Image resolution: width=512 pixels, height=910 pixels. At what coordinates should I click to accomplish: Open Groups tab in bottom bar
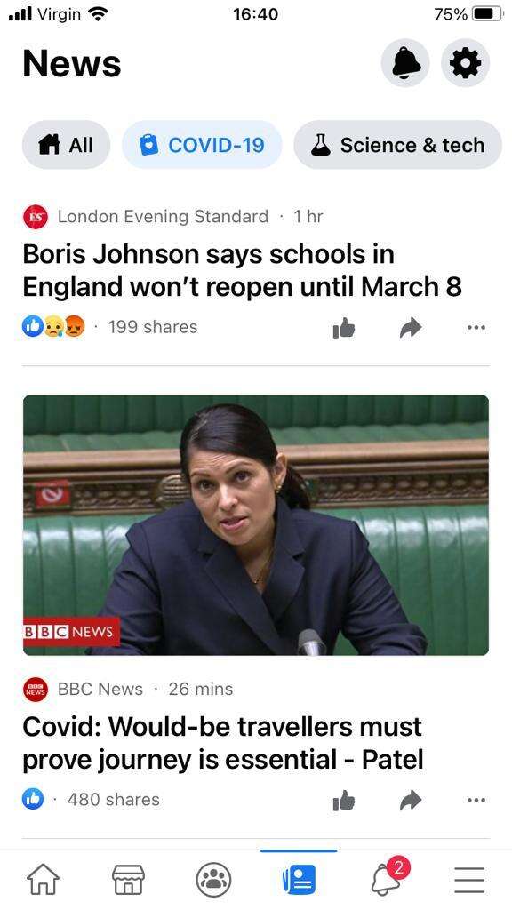coord(213,880)
